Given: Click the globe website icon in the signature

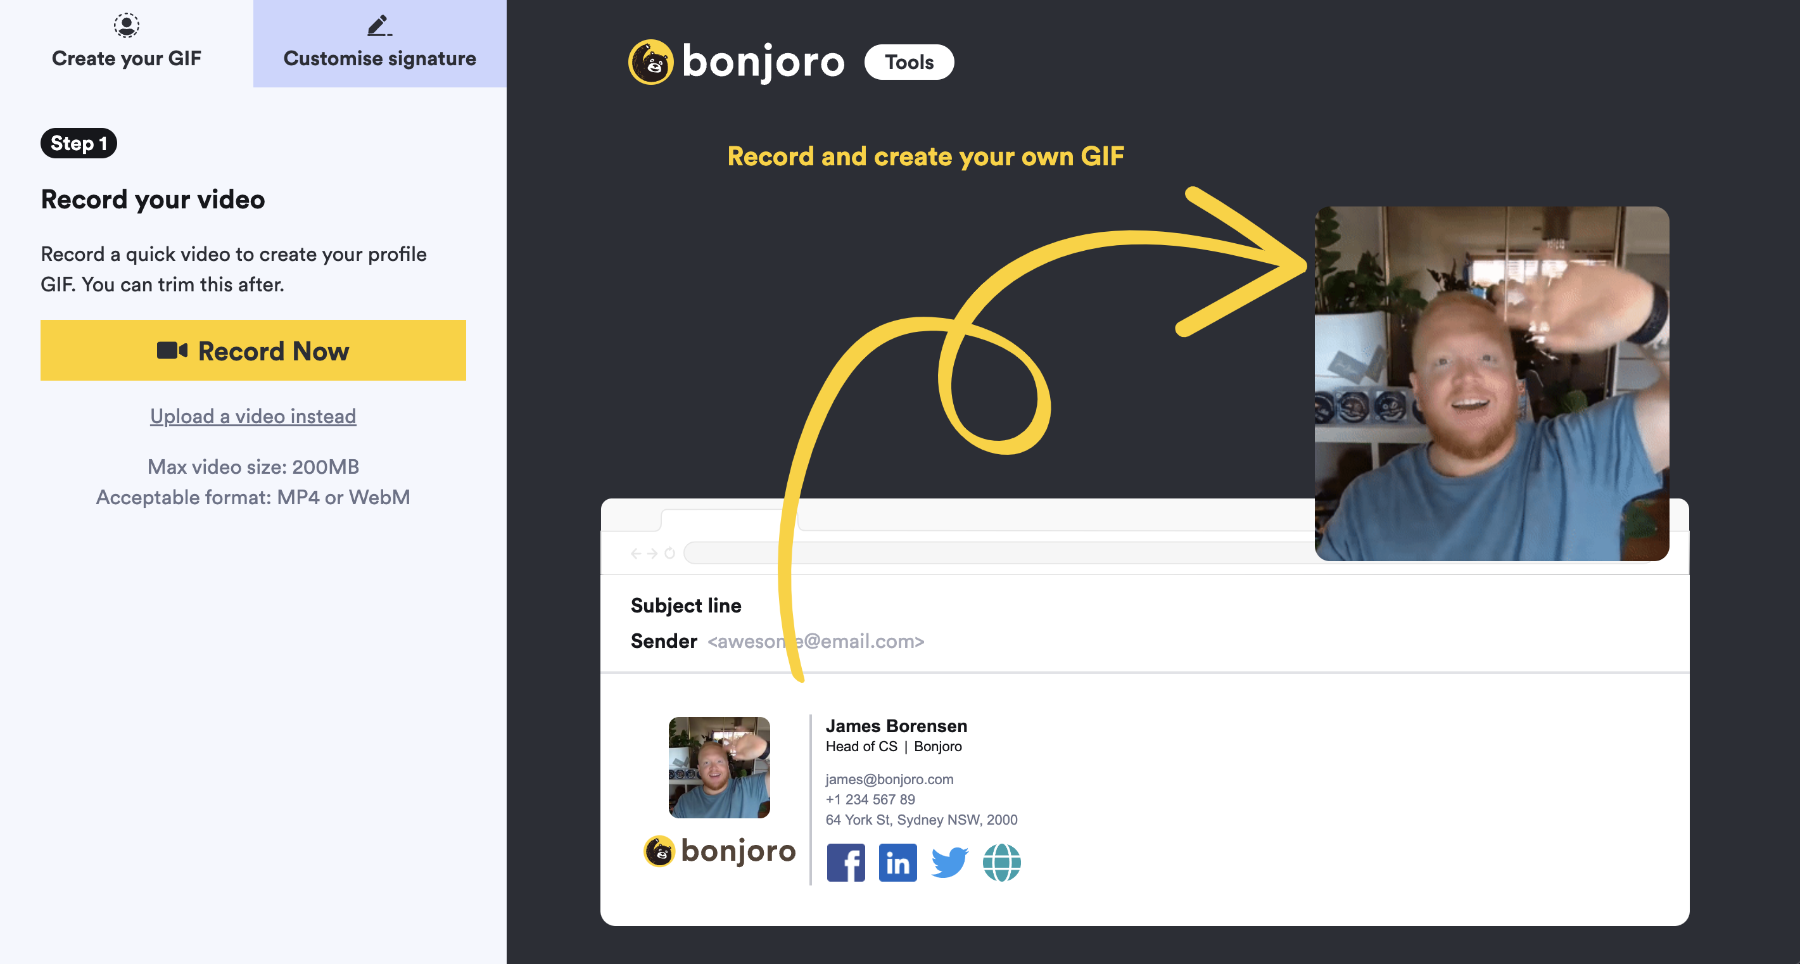Looking at the screenshot, I should pos(1001,863).
